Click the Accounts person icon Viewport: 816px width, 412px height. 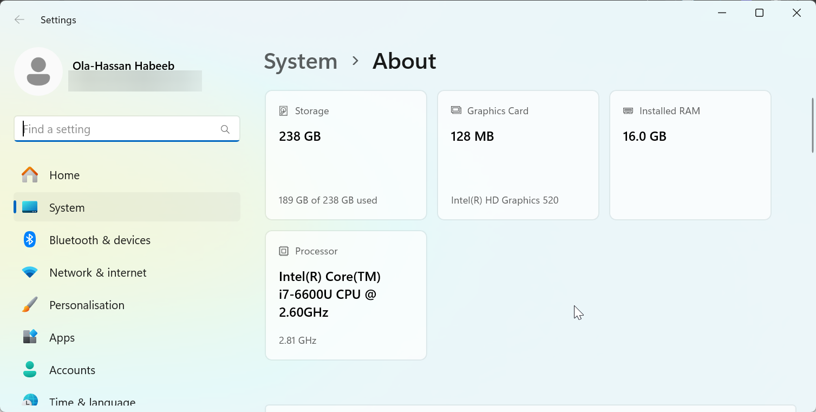30,370
